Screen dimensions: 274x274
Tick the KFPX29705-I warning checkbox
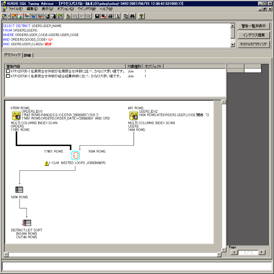(x=8, y=71)
